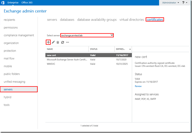Click the Office logo icon
This screenshot has width=192, height=133.
coord(3,3)
